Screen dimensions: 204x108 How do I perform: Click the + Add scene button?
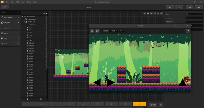coord(153,105)
